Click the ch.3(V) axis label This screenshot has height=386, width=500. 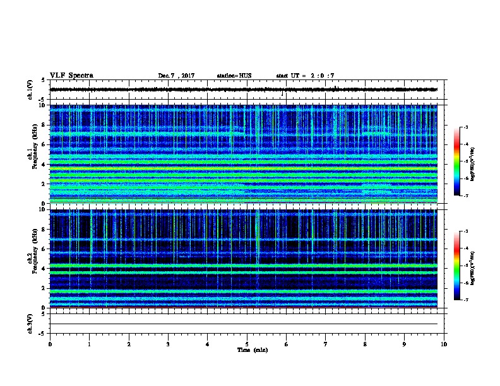coord(30,324)
